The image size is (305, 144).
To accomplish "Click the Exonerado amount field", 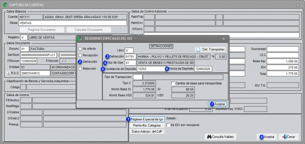I will (x=283, y=49).
